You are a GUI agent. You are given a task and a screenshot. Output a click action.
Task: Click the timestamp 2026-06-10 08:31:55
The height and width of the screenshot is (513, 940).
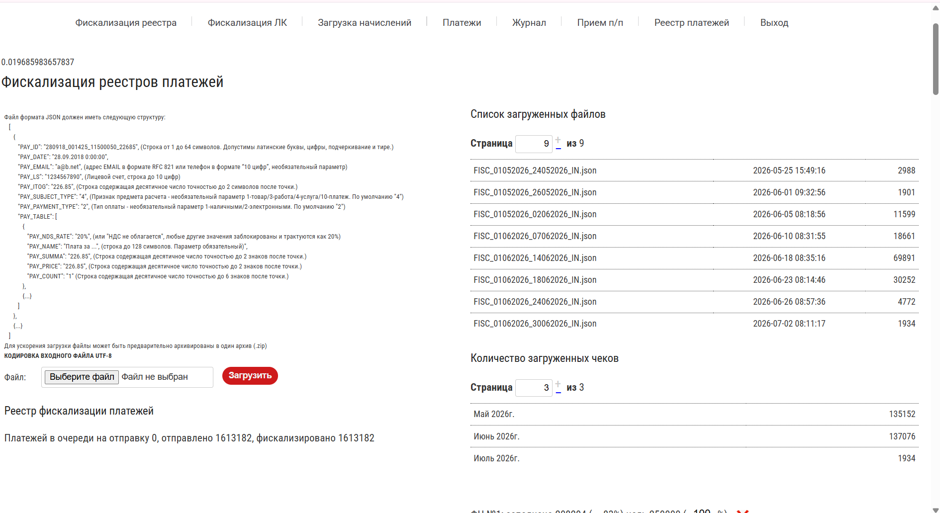(x=789, y=236)
